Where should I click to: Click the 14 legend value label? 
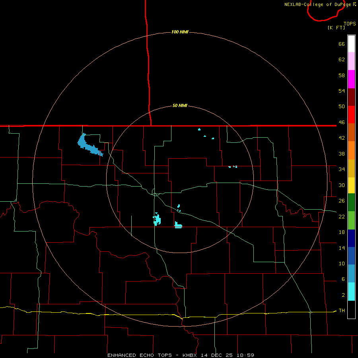point(342,248)
